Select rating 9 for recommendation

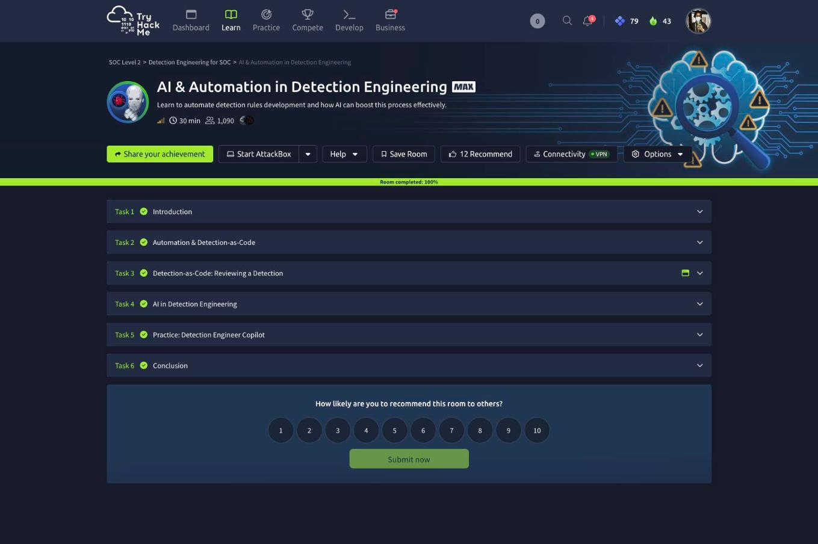coord(509,430)
